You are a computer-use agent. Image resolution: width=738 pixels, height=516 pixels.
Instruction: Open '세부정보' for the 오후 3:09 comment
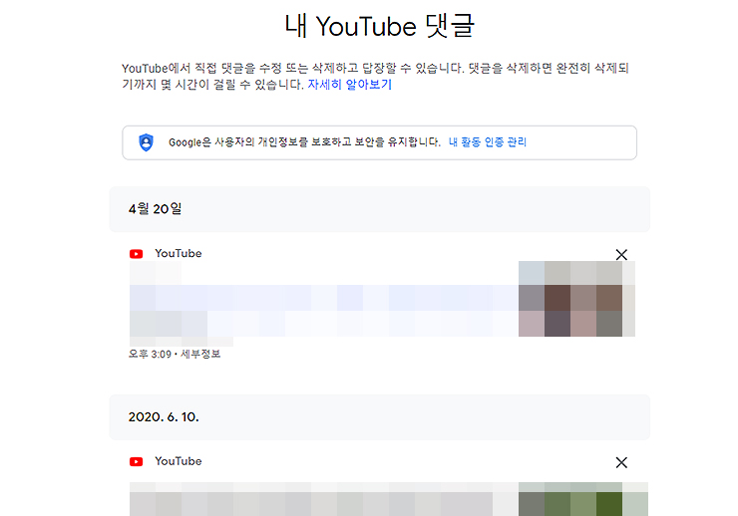coord(200,354)
